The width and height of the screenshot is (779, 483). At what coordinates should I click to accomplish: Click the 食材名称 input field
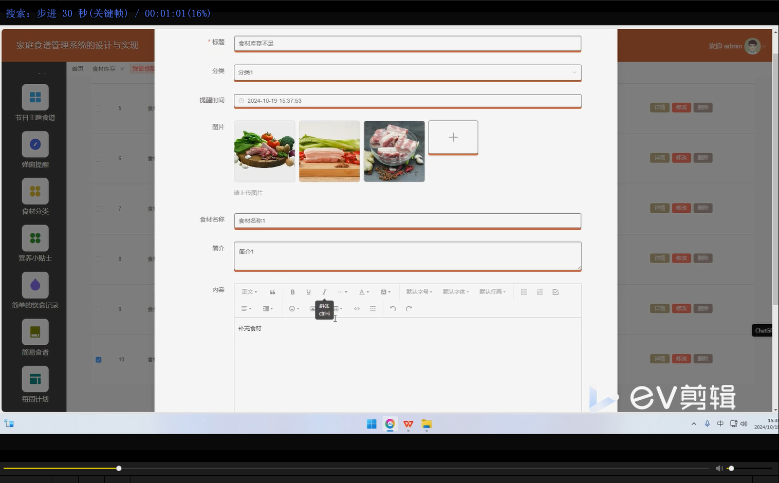coord(407,221)
